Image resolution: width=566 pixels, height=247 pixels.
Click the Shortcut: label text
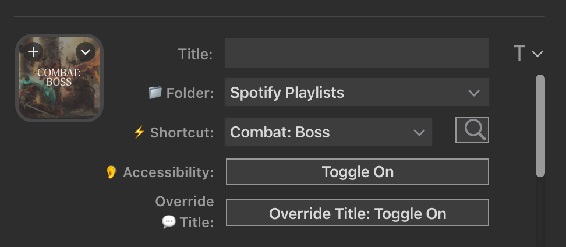coord(182,132)
